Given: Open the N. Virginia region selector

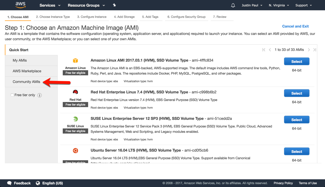Looking at the screenshot, I should pos(279,5).
